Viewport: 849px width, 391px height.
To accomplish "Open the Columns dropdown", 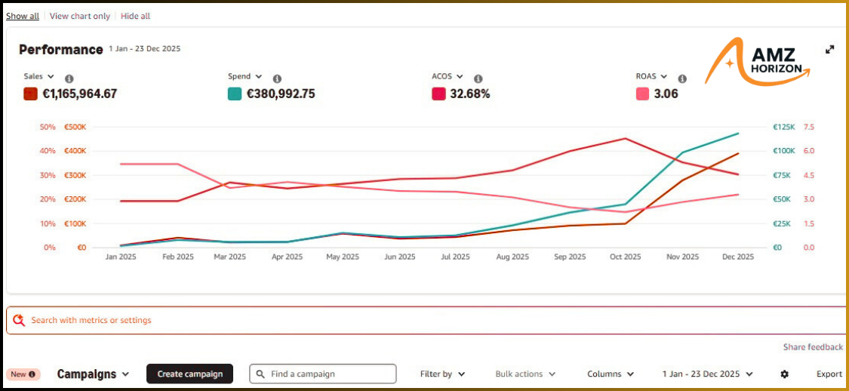I will [610, 374].
